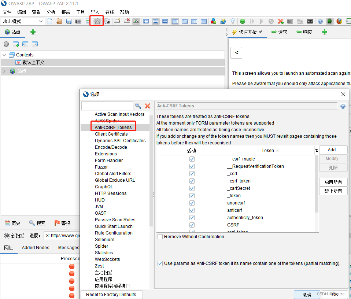Toggle the _csrf_token row checkbox
This screenshot has height=299, width=351.
(192, 181)
